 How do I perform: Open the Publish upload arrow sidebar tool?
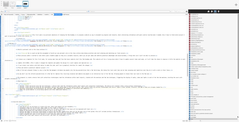(218, 11)
